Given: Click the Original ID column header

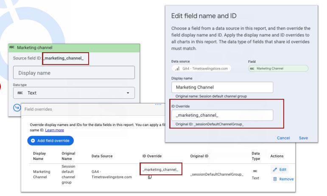Looking at the screenshot, I should pos(199,156).
